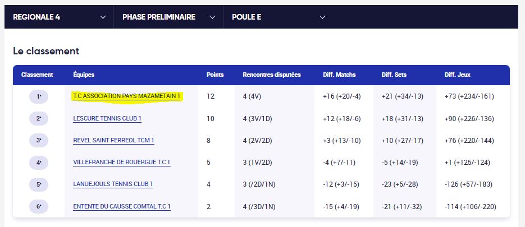The width and height of the screenshot is (525, 227).
Task: Open T.C ASSOCIATION PAYS MAZAMETAIN 1 team link
Action: point(126,96)
